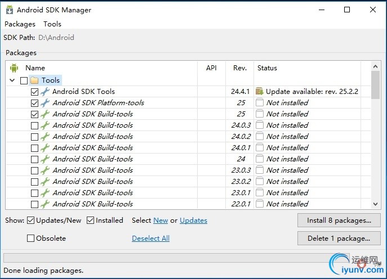Image resolution: width=387 pixels, height=279 pixels.
Task: Click wrench icon of Build-tools rev 24.0.1
Action: click(45, 148)
